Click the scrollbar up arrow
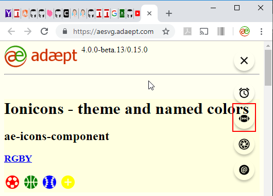Screen dimensions: 273x196 (x=268, y=46)
